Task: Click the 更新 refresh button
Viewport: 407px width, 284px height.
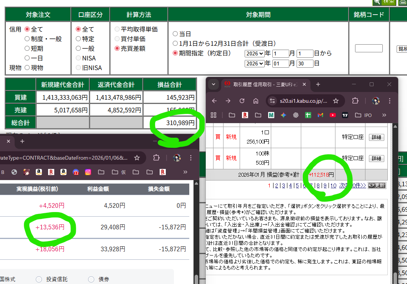Action: click(x=377, y=185)
